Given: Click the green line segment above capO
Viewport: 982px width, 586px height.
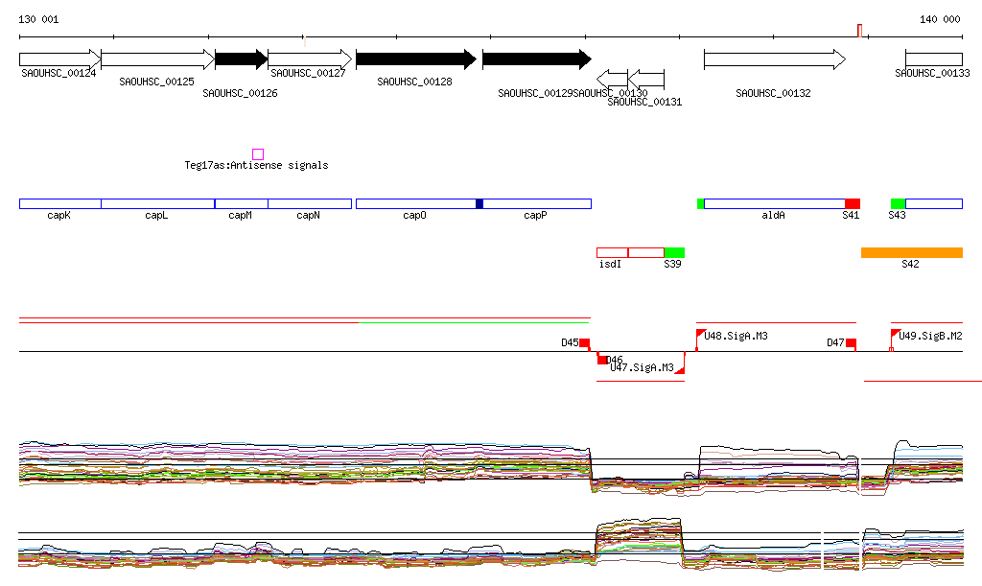Looking at the screenshot, I should [474, 322].
